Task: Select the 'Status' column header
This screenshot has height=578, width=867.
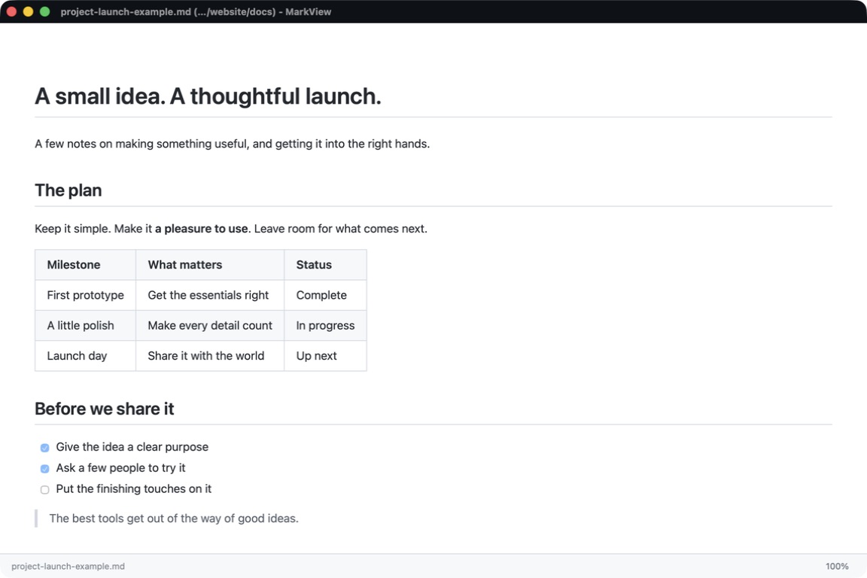Action: pos(325,265)
